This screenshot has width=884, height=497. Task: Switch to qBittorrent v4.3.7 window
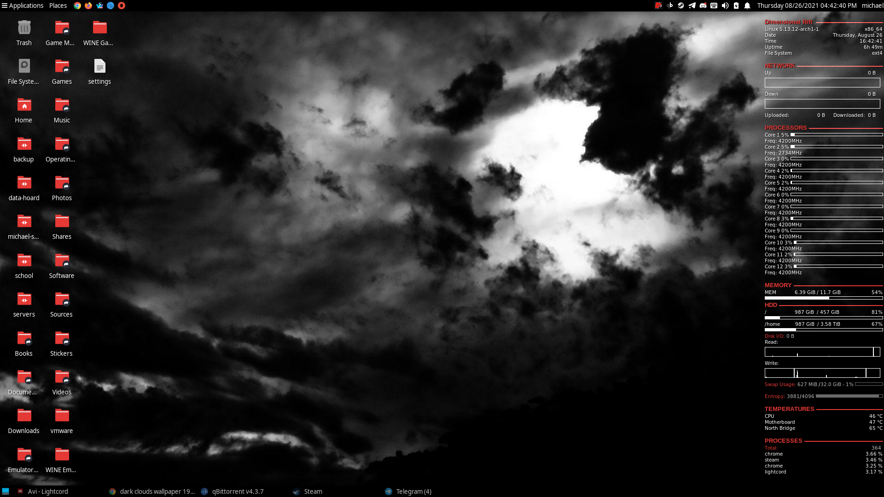[x=238, y=491]
